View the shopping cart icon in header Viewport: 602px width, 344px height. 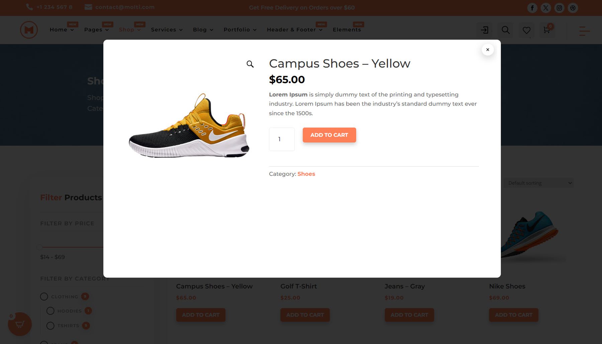coord(546,30)
